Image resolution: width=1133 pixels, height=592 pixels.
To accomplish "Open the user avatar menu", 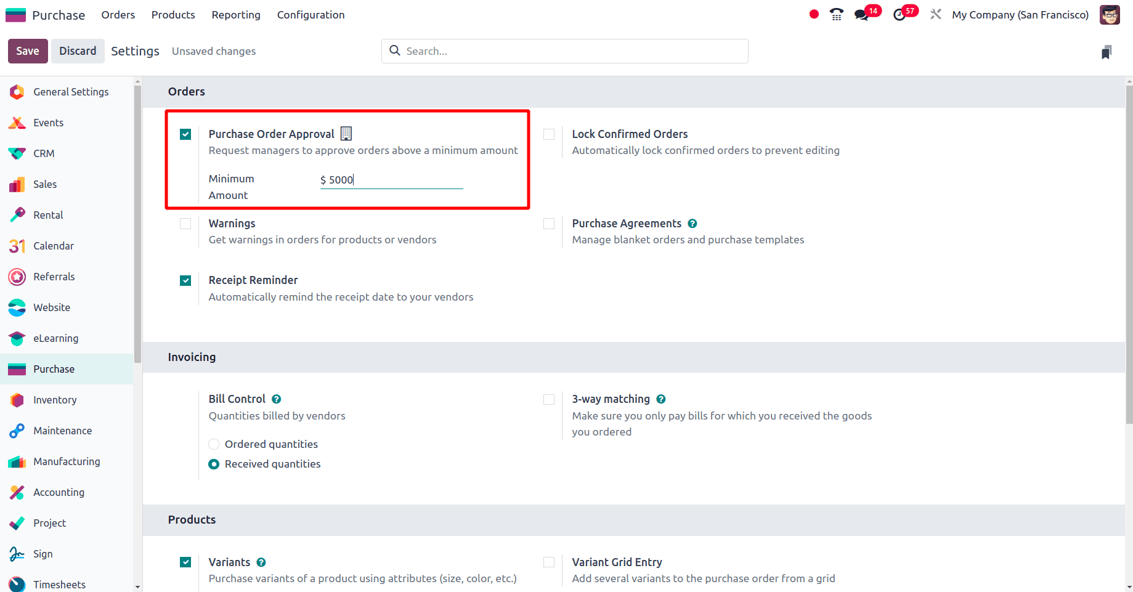I will (1110, 15).
